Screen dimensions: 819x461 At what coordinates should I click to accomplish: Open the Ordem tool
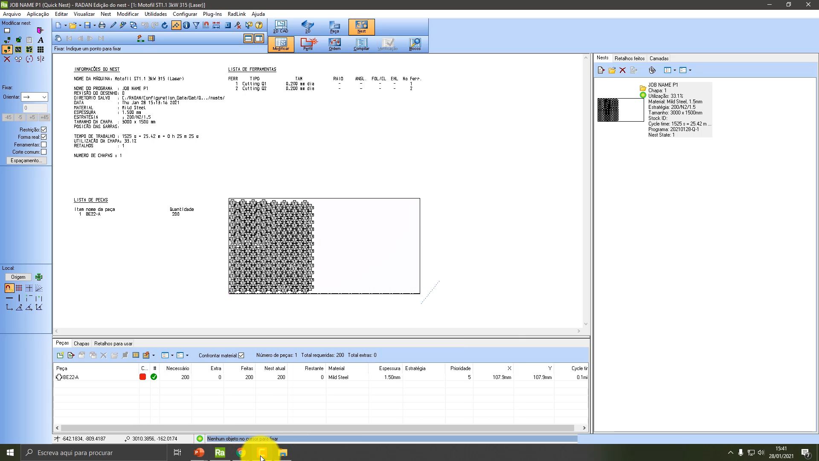(334, 44)
